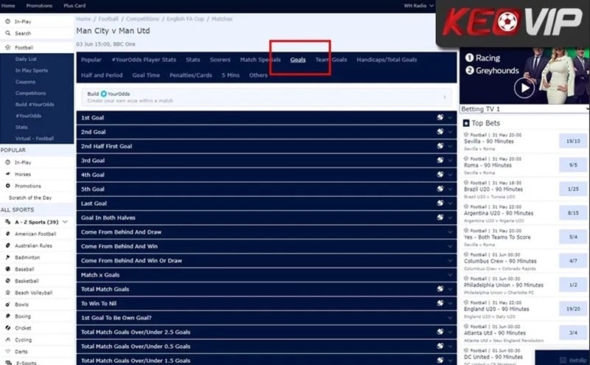Viewport: 590px width, 365px height.
Task: Switch to the Popular markets tab
Action: tap(91, 60)
